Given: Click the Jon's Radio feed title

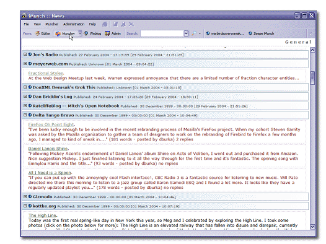Looking at the screenshot, I should 45,54.
